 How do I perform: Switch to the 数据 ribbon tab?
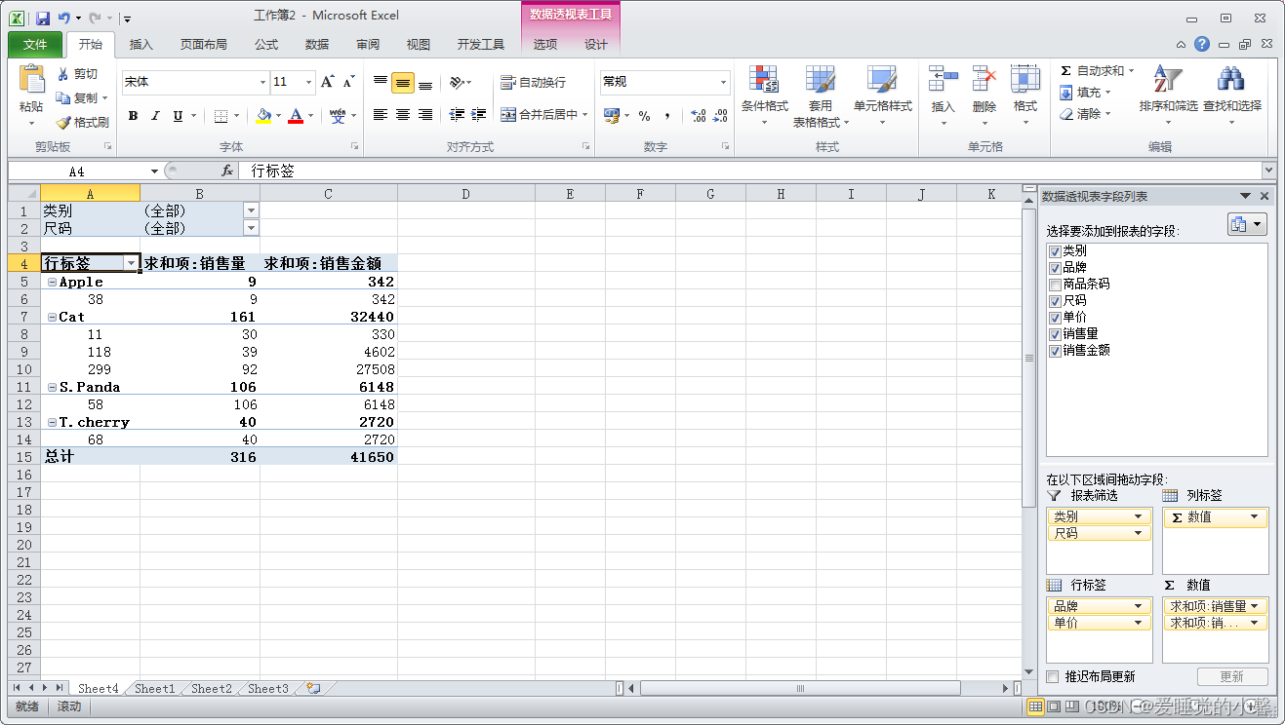point(317,45)
